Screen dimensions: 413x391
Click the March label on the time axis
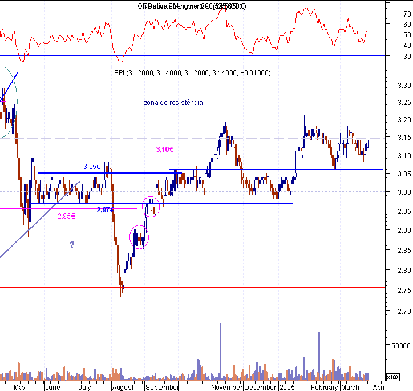coord(350,388)
